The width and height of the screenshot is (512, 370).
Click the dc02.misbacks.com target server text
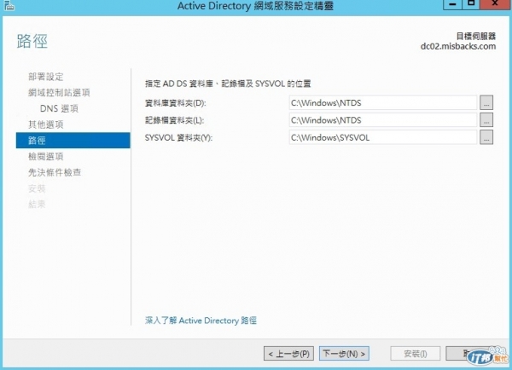[x=458, y=46]
